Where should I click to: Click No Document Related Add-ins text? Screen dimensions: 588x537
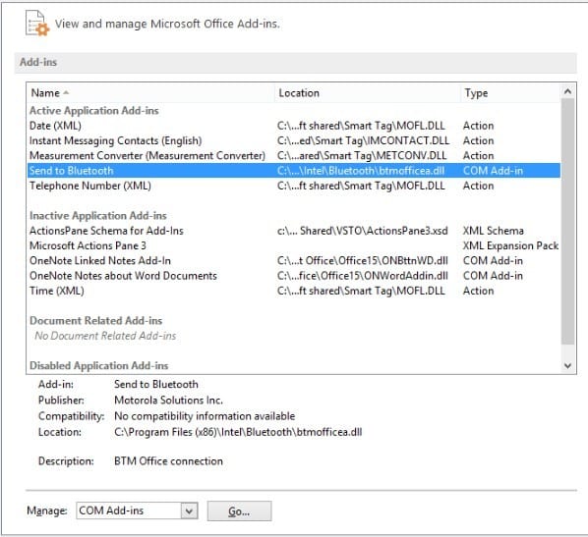click(105, 336)
